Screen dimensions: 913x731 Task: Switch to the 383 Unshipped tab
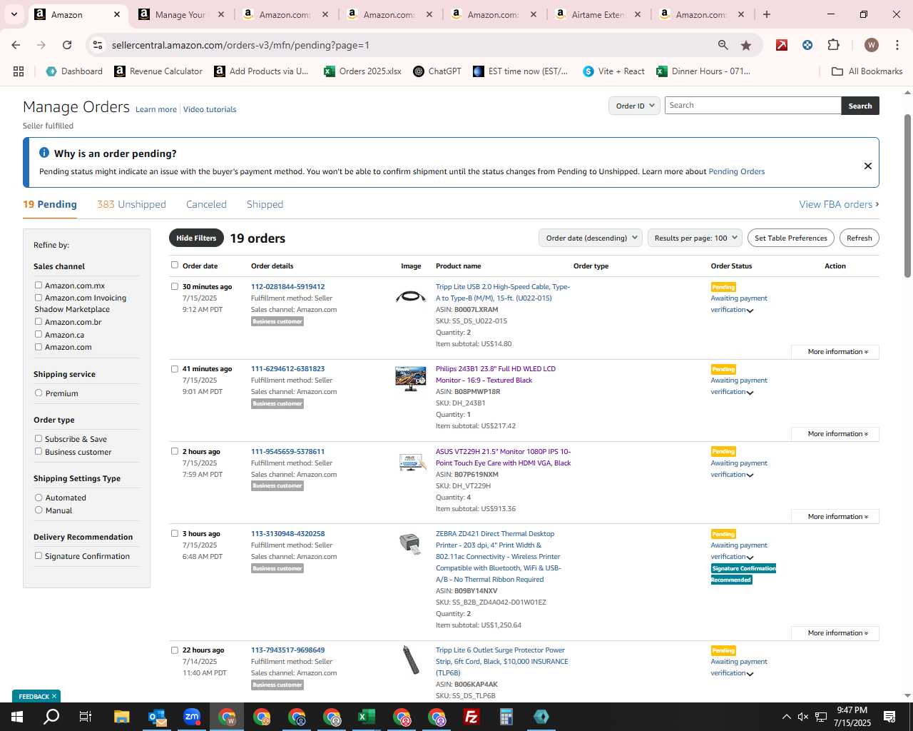point(131,204)
